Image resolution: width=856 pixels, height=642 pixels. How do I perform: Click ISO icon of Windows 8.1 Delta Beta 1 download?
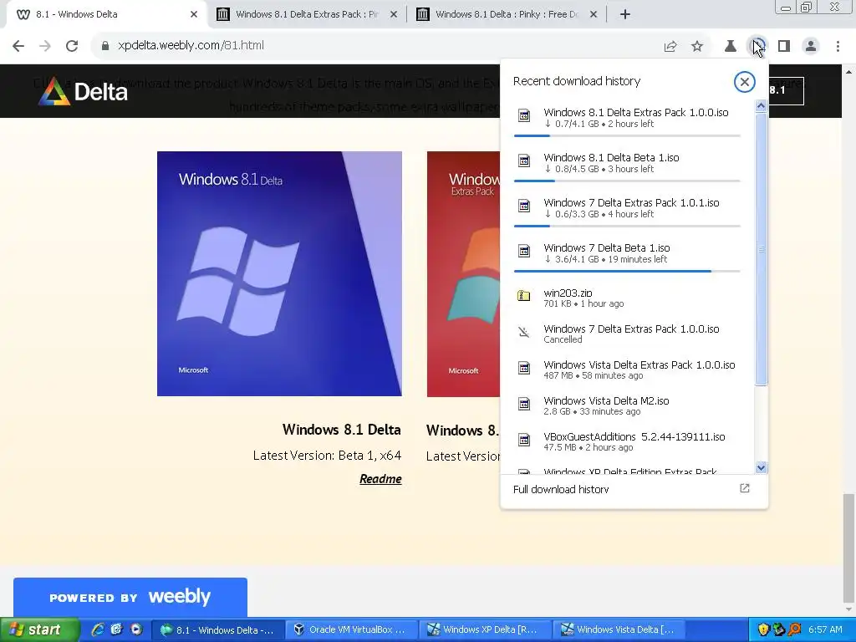point(524,160)
